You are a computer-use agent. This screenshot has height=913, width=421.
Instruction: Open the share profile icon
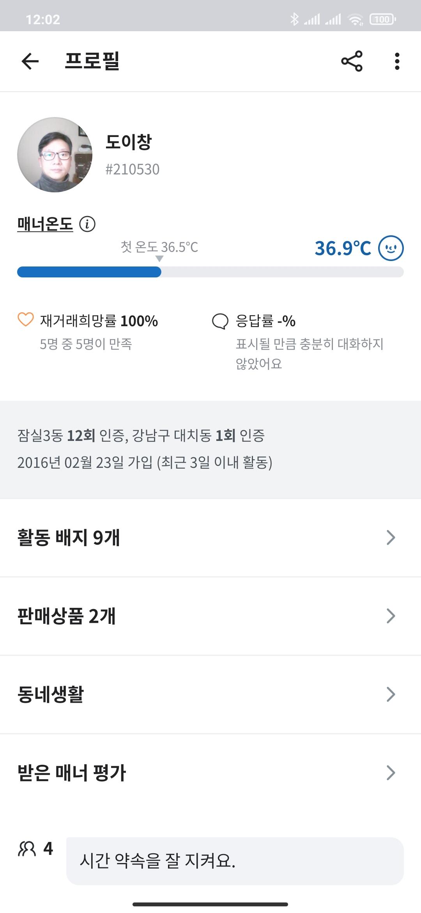coord(352,61)
